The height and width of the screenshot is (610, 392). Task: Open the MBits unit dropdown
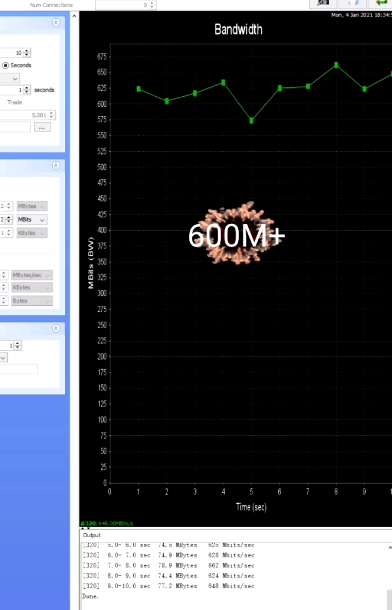[32, 220]
